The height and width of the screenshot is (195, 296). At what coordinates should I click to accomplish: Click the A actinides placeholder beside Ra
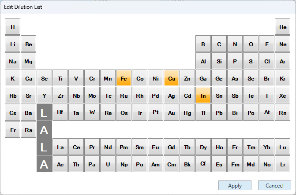[x=44, y=129]
